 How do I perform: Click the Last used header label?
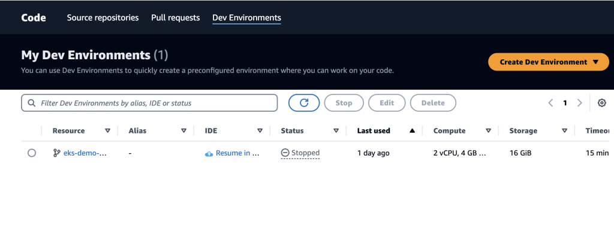coord(374,131)
